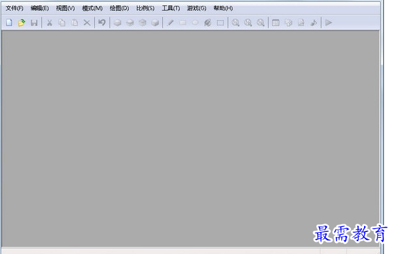Click the Delete X icon
Viewport: 393px width, 254px height.
pyautogui.click(x=87, y=23)
